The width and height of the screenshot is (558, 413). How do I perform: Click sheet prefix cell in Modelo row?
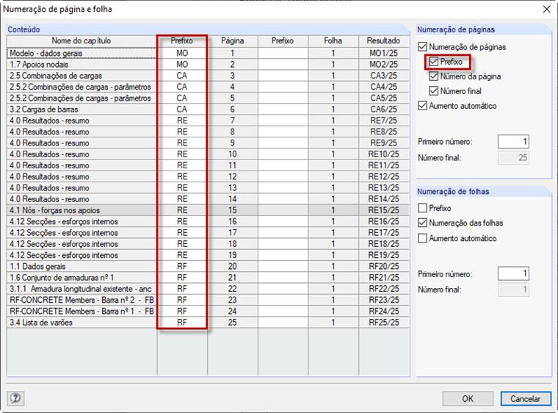283,53
